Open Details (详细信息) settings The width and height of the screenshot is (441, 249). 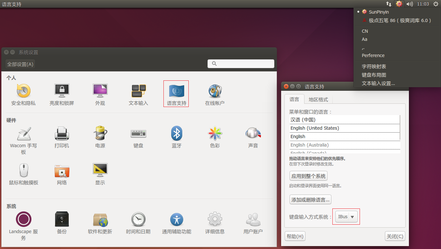click(215, 223)
